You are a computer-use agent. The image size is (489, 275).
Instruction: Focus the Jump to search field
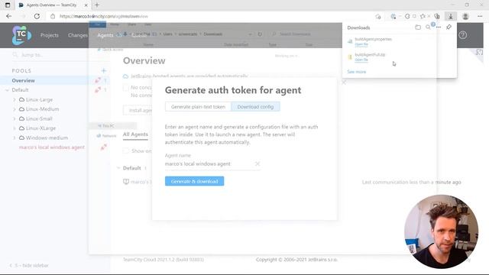pyautogui.click(x=50, y=55)
